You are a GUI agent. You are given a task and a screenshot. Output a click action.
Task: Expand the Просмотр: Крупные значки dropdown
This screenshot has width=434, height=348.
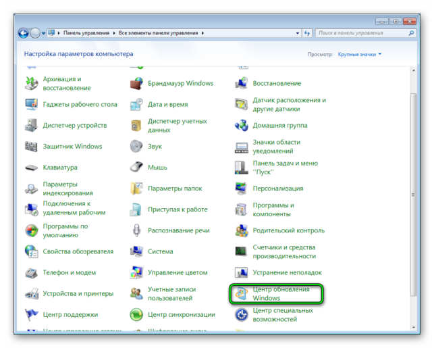point(360,54)
